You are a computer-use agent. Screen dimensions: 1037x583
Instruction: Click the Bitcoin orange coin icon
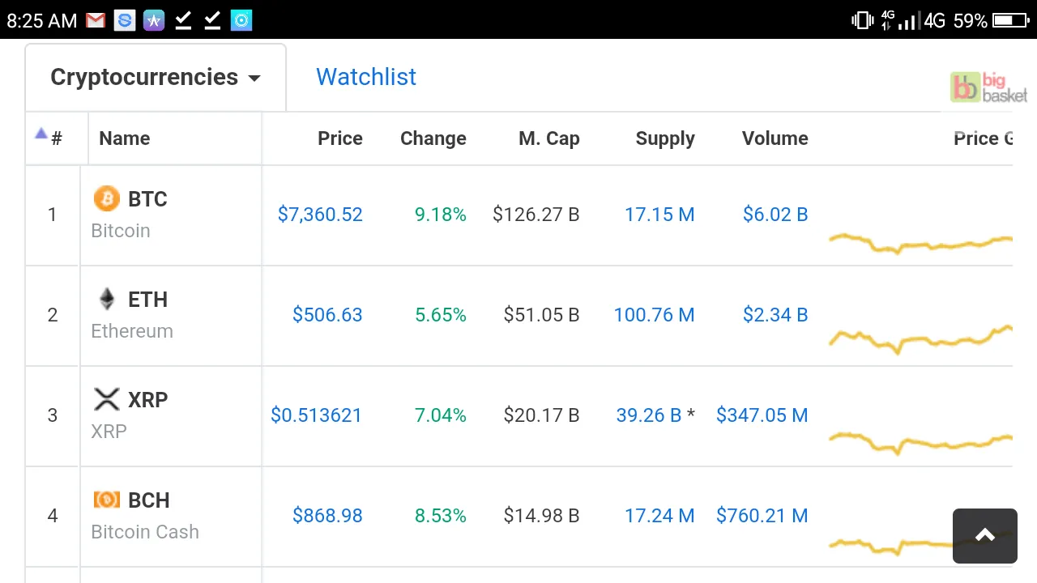[x=106, y=198]
